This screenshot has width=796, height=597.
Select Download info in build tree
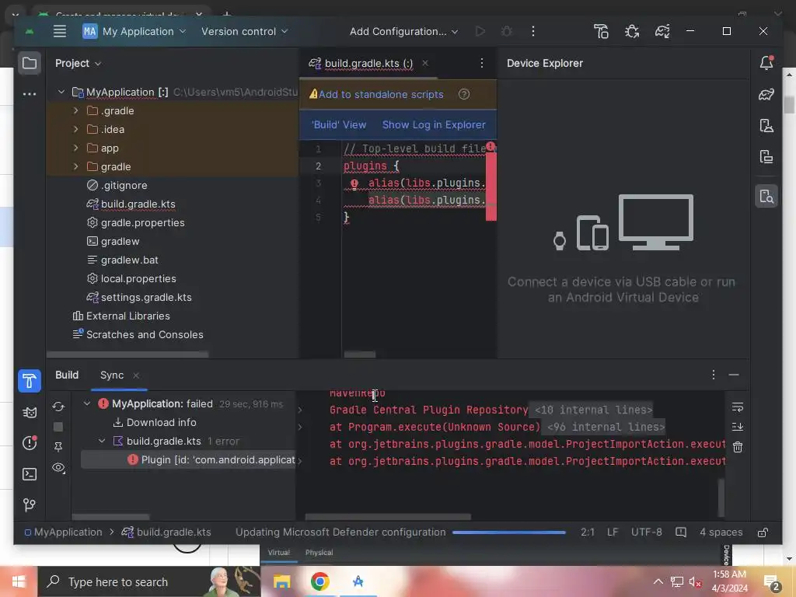162,422
